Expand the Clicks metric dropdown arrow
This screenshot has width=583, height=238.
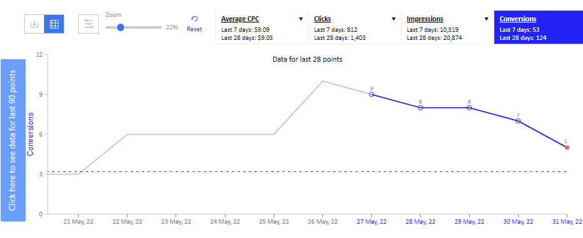pos(394,19)
